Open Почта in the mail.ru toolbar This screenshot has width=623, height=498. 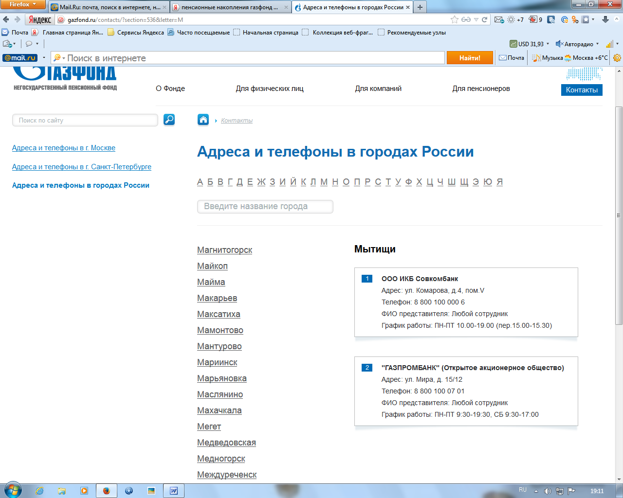pyautogui.click(x=512, y=58)
